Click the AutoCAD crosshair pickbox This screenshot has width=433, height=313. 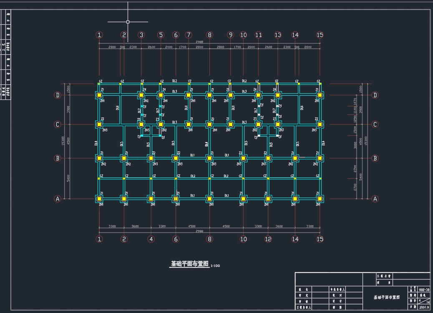128,22
